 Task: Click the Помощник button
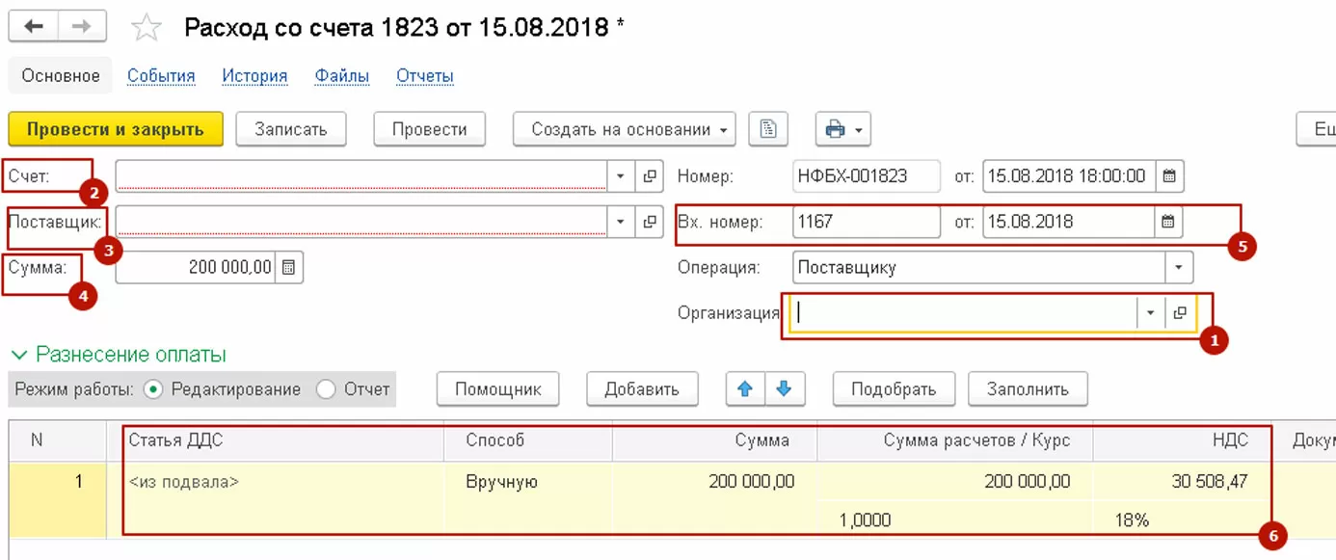pyautogui.click(x=497, y=389)
